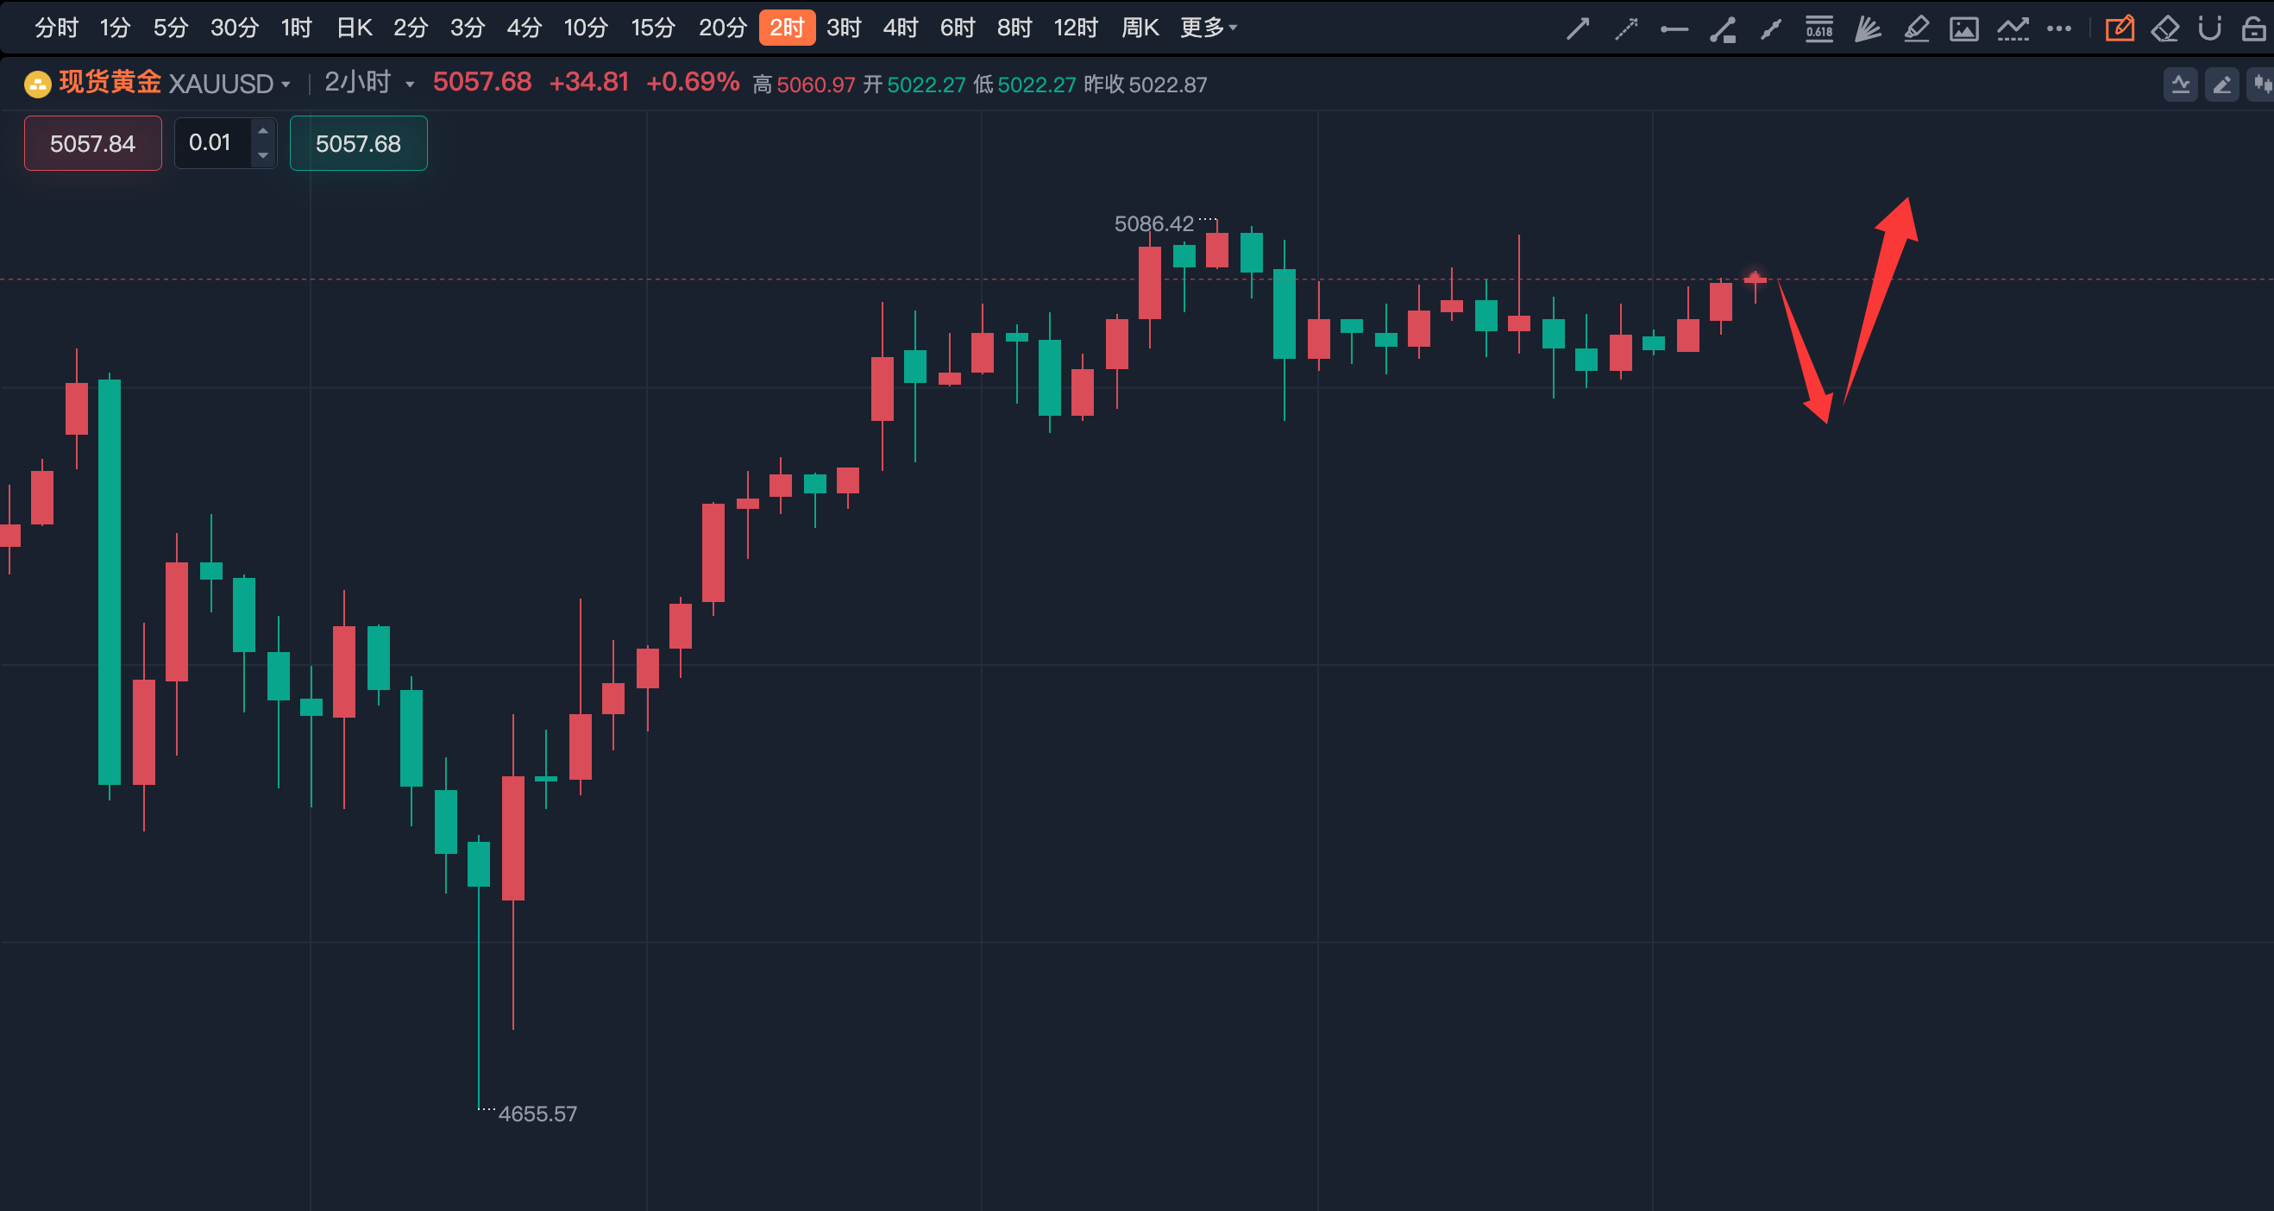The height and width of the screenshot is (1211, 2274).
Task: Select the solid arrow line tool
Action: pyautogui.click(x=1578, y=29)
